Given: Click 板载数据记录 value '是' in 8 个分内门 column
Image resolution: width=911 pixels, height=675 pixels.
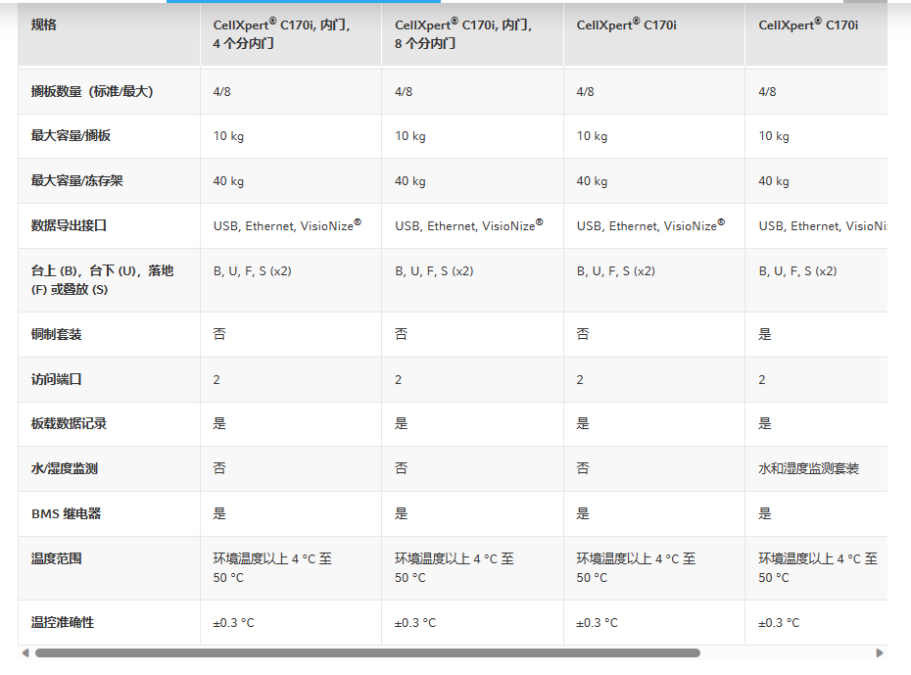Looking at the screenshot, I should tap(401, 423).
